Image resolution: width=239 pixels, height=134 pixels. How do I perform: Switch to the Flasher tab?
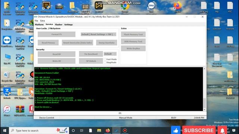59,25
